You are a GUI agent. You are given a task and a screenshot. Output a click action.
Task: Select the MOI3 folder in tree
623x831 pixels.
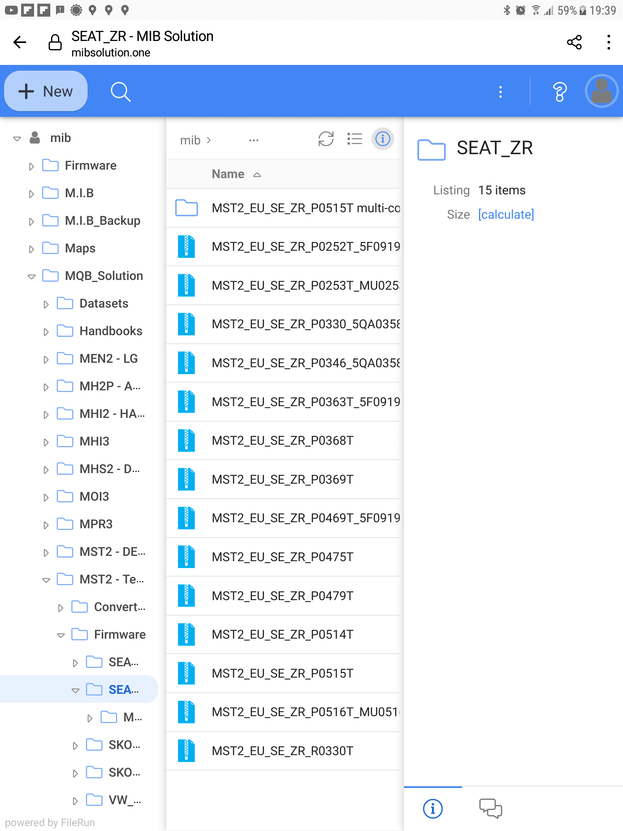click(x=94, y=496)
